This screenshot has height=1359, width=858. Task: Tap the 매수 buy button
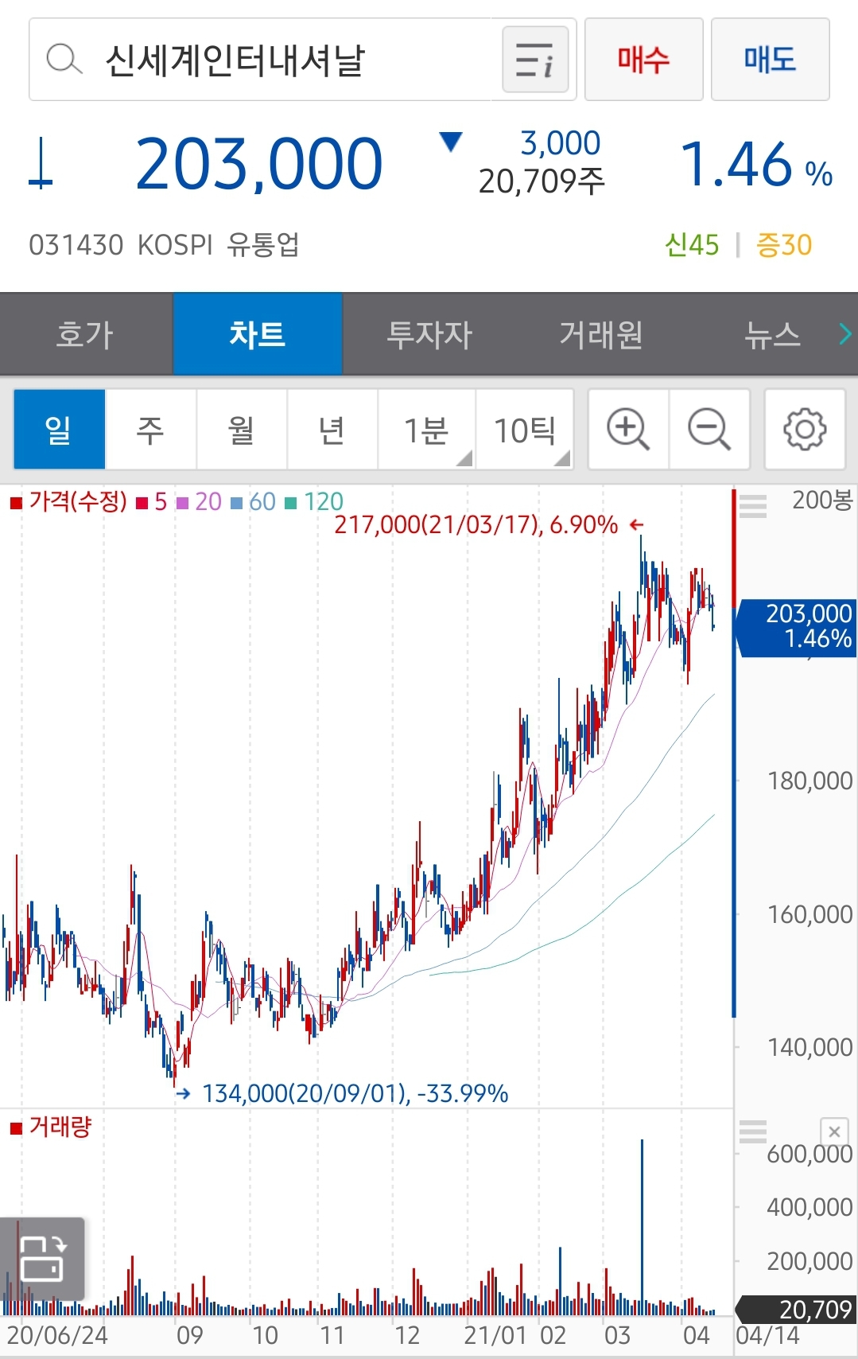(644, 60)
